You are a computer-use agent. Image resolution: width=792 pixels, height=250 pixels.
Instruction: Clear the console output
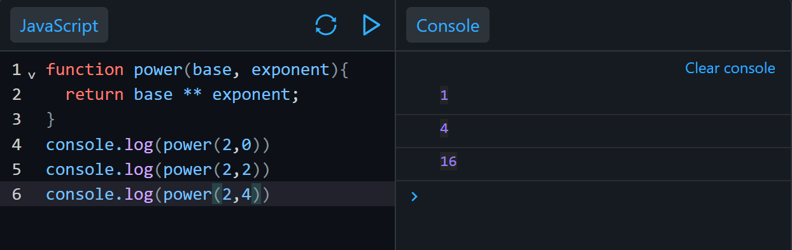coord(730,68)
